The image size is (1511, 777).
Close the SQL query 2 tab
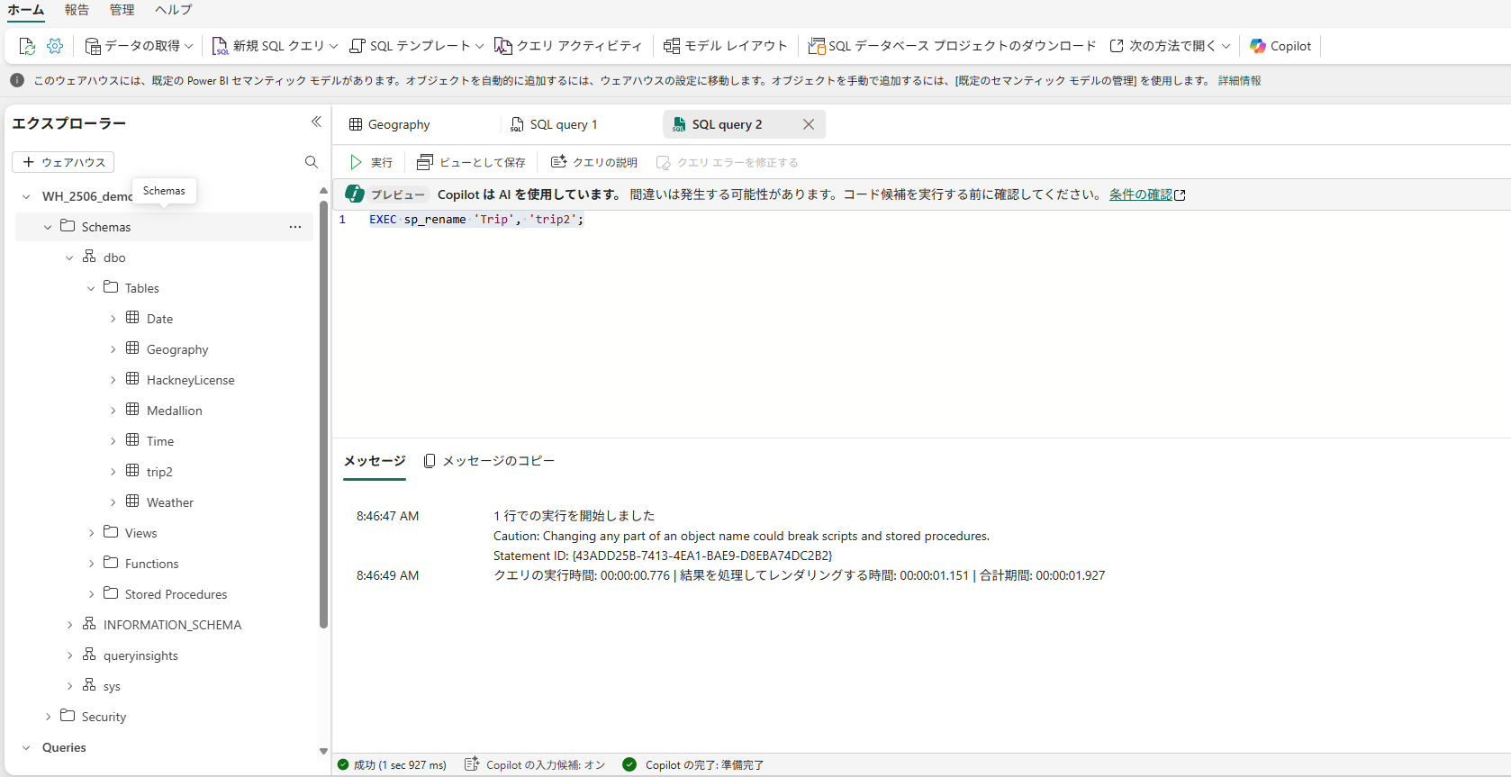click(x=809, y=124)
